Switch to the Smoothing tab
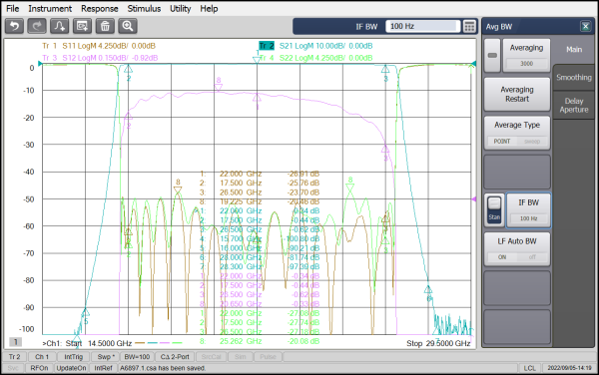Screen dimensions: 599x375 coord(574,78)
